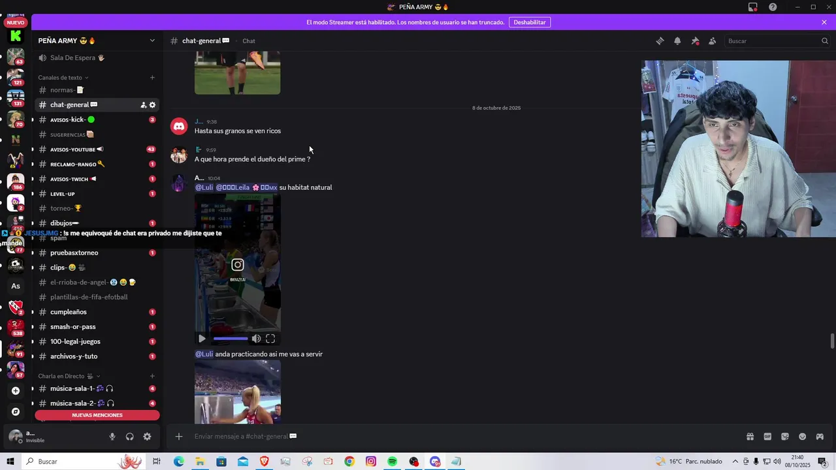
Task: Open the normas channel
Action: (x=97, y=90)
